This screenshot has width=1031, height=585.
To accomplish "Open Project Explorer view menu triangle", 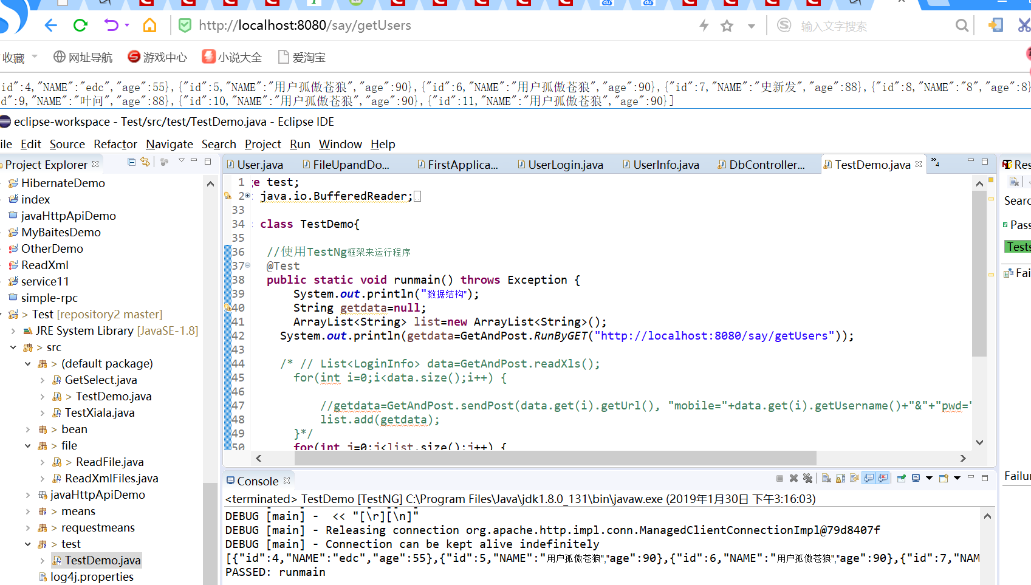I will coord(181,161).
